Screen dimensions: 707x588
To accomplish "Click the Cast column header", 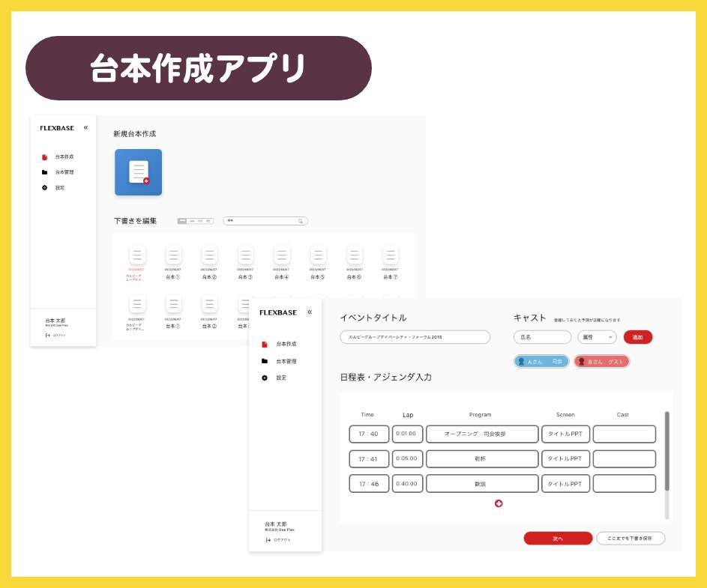I will [x=623, y=414].
